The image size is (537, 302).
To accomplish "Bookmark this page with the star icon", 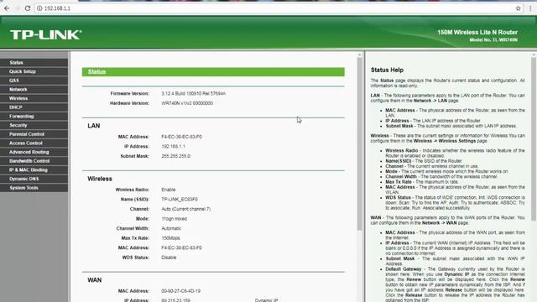I will pos(518,8).
